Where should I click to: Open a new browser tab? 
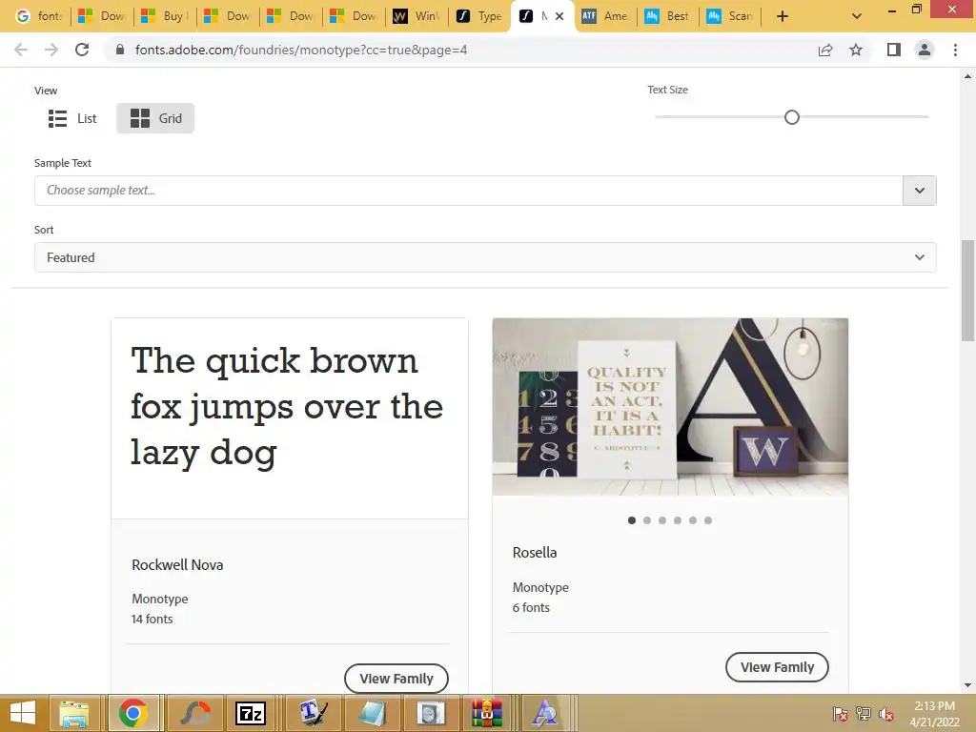(783, 16)
